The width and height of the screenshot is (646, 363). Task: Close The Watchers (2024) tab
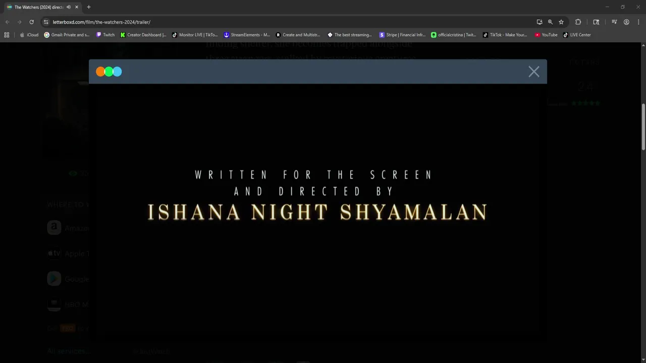tap(76, 7)
